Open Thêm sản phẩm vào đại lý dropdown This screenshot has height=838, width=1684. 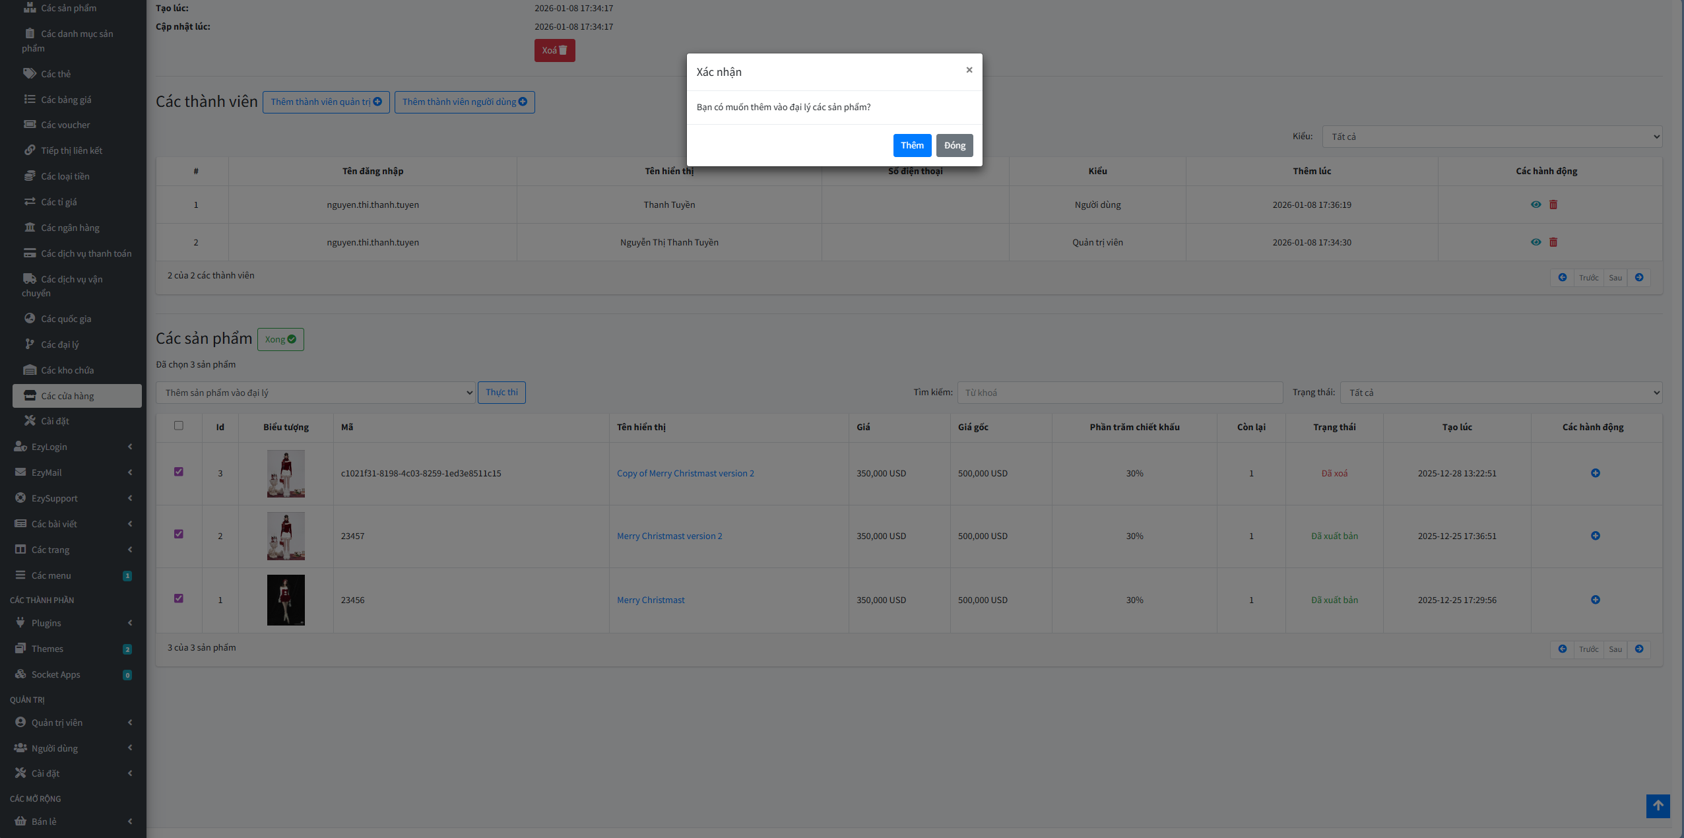click(315, 393)
